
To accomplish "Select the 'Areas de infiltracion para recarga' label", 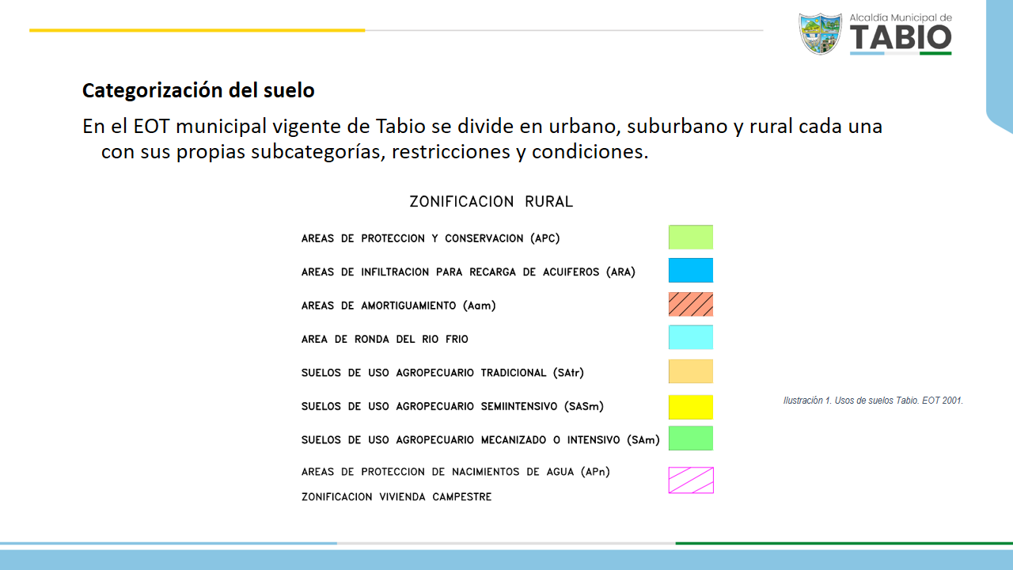I will tap(468, 272).
